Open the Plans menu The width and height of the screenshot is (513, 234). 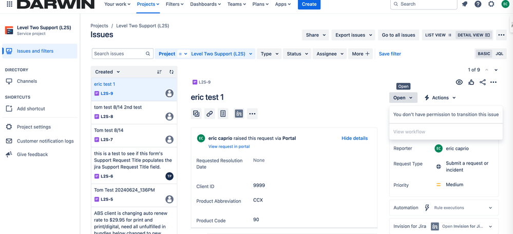tap(260, 4)
